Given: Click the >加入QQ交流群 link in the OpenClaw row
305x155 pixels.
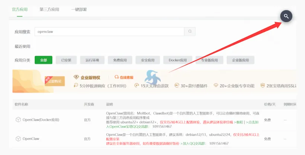Looking at the screenshot, I should 193,144.
